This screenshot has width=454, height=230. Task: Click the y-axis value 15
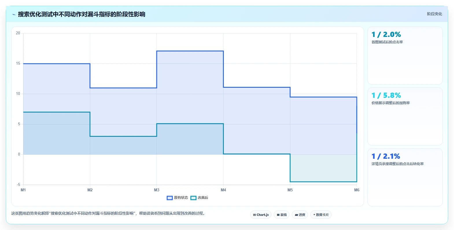point(18,63)
